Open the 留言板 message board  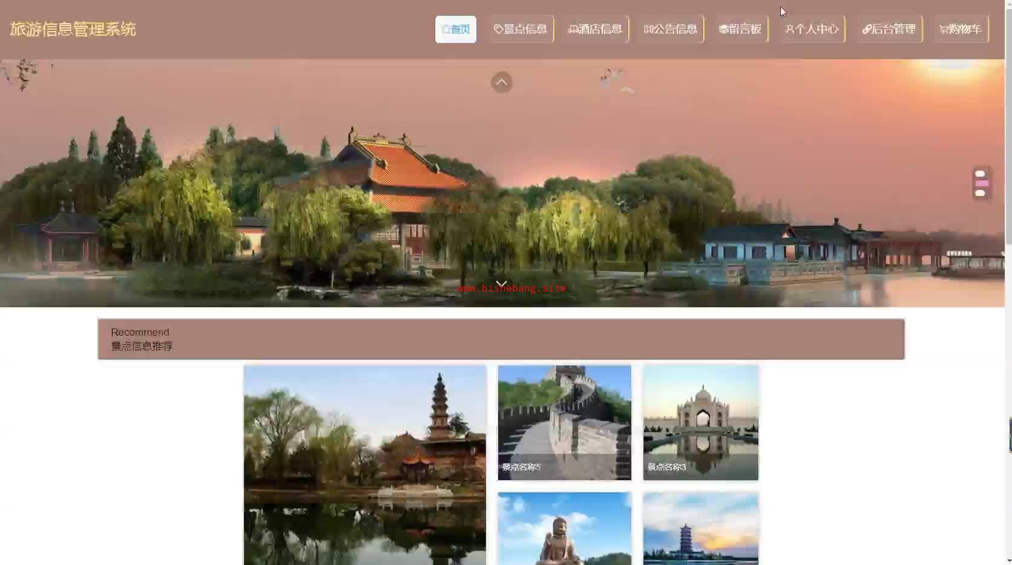click(x=740, y=29)
